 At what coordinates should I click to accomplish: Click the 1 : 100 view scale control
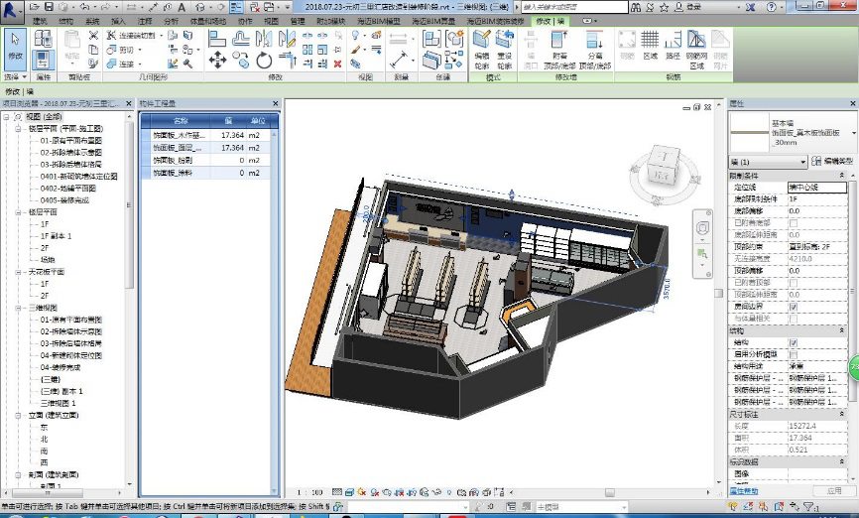(x=310, y=492)
